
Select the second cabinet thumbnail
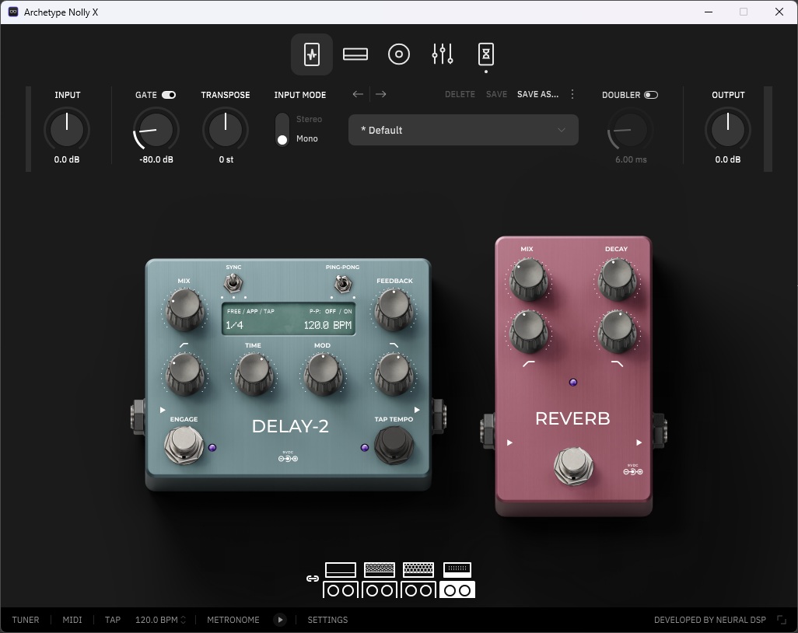pyautogui.click(x=380, y=589)
